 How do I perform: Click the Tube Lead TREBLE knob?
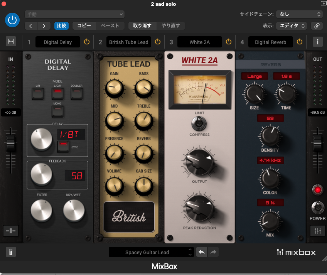tap(144, 121)
